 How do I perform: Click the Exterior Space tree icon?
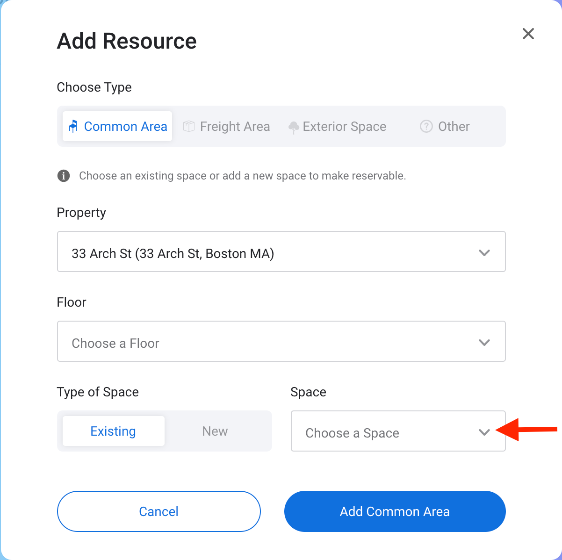pos(294,127)
